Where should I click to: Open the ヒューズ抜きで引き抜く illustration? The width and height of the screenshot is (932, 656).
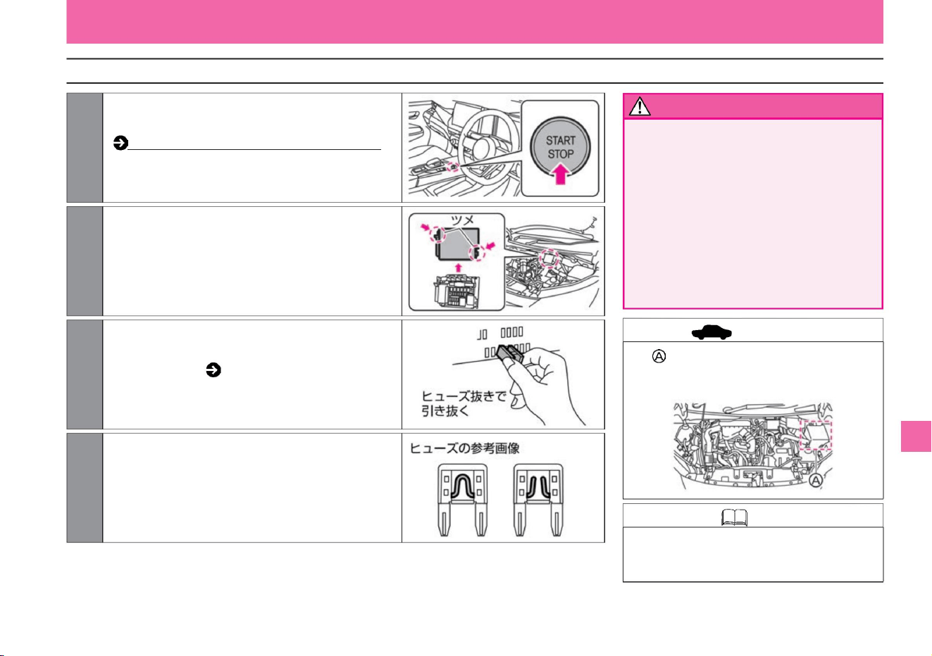pos(503,374)
